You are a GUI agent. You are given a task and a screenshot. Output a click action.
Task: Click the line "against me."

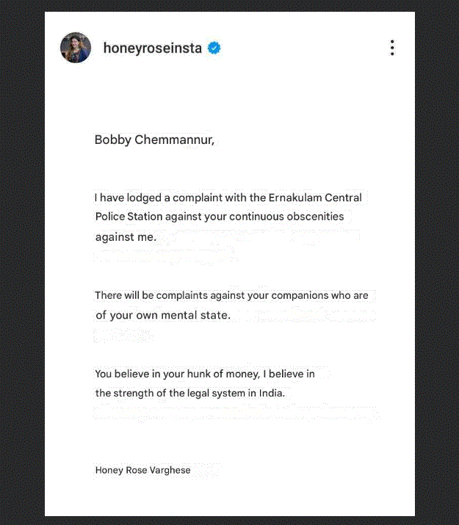point(126,236)
